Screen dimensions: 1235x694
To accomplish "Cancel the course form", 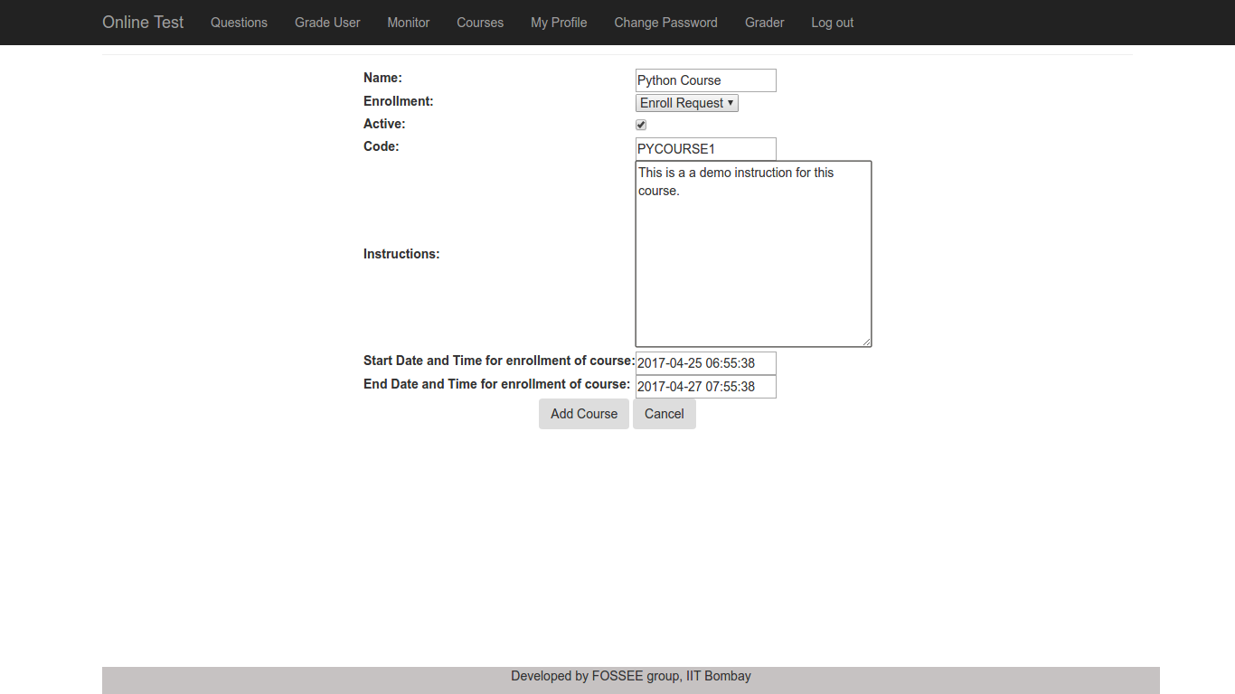I will point(665,414).
